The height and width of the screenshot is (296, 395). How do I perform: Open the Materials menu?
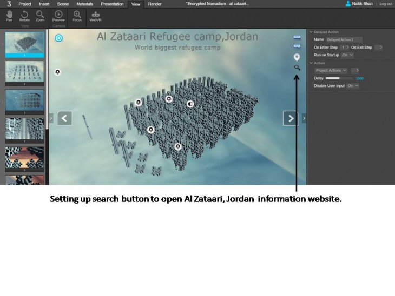[x=84, y=4]
